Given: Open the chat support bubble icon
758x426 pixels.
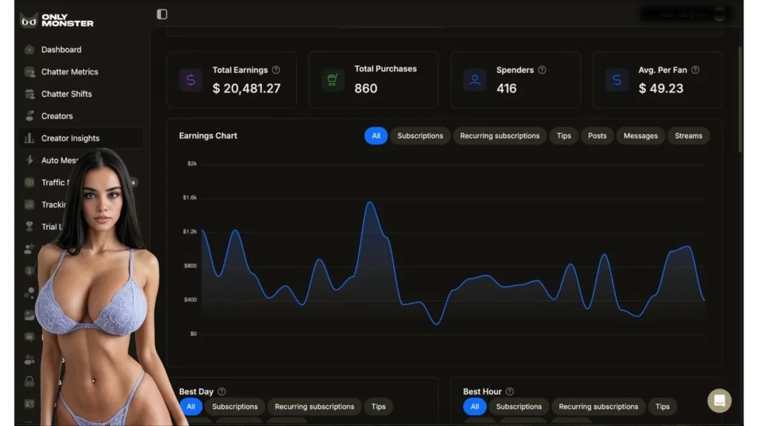Looking at the screenshot, I should 719,401.
